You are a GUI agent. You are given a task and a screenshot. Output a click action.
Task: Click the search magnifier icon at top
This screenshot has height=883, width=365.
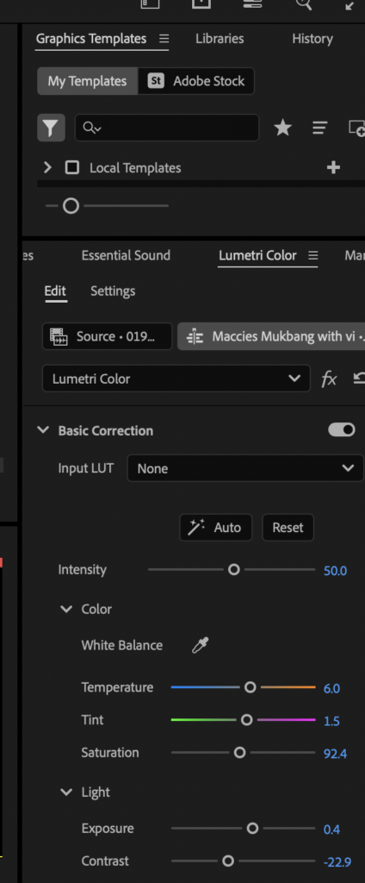303,4
